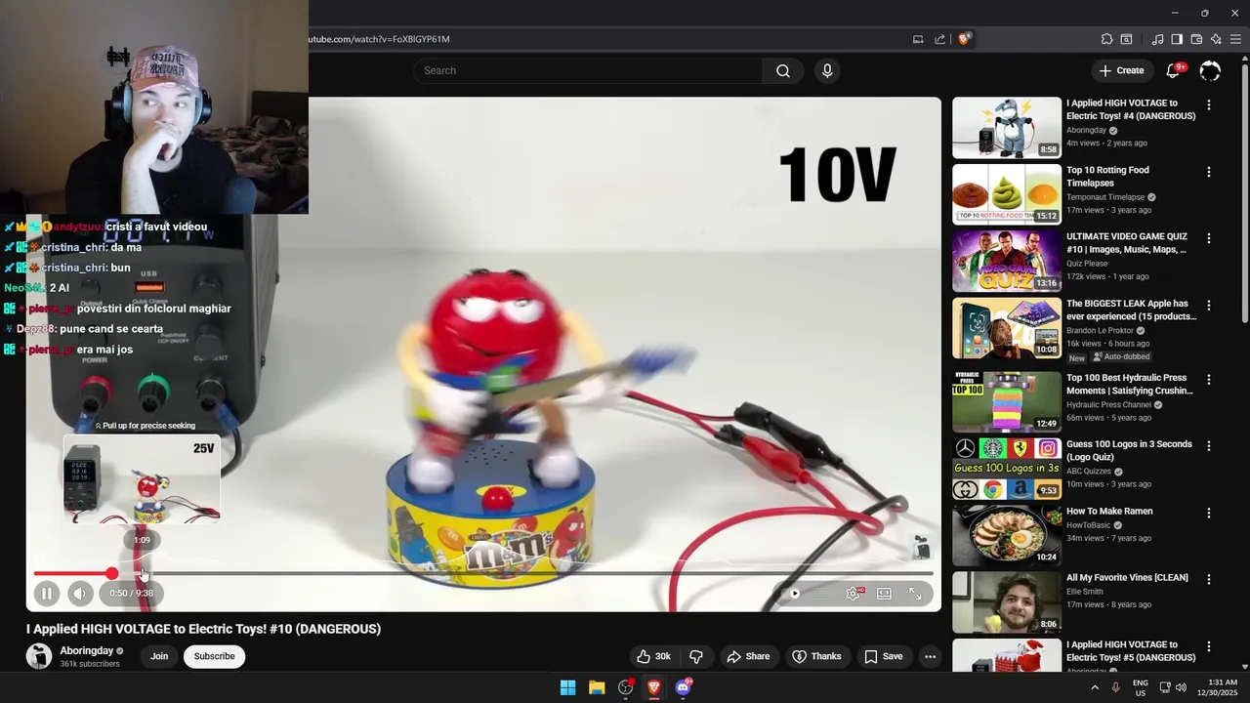Focus the YouTube search field

588,70
